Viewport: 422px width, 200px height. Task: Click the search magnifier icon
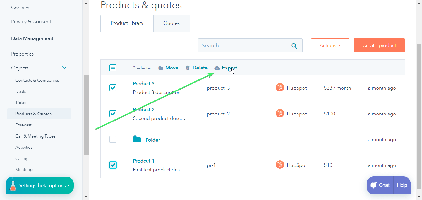tap(294, 45)
